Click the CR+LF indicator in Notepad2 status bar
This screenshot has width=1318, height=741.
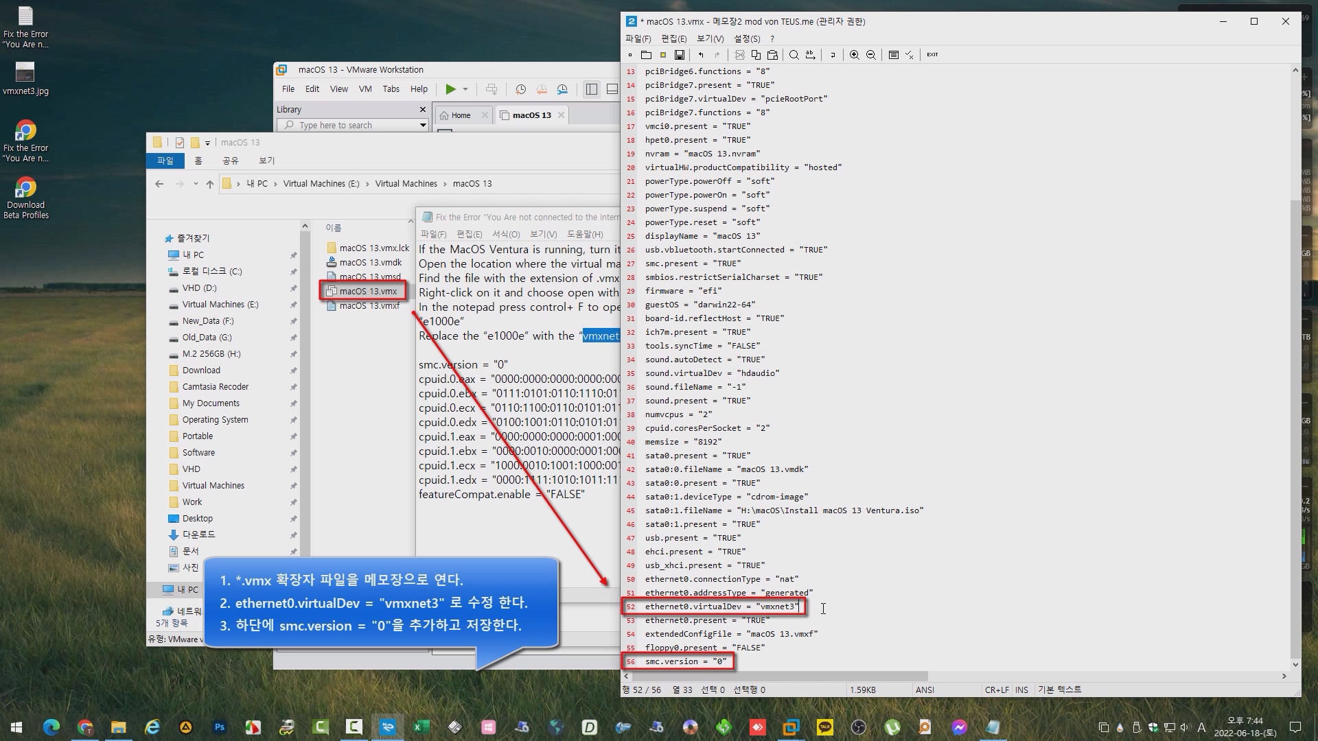pos(997,690)
